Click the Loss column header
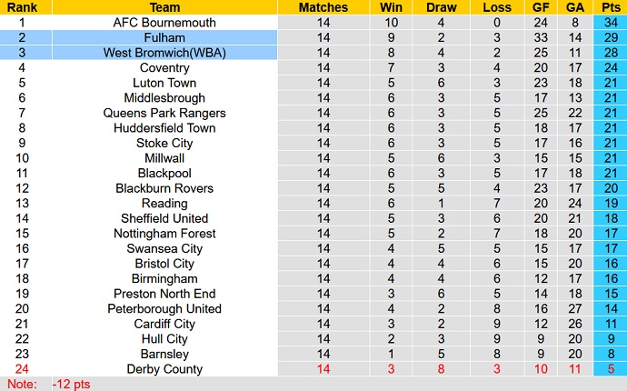The image size is (627, 391). point(497,7)
